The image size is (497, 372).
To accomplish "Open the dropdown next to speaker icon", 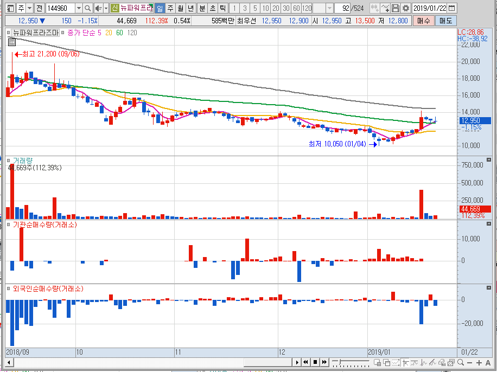I will (x=105, y=8).
